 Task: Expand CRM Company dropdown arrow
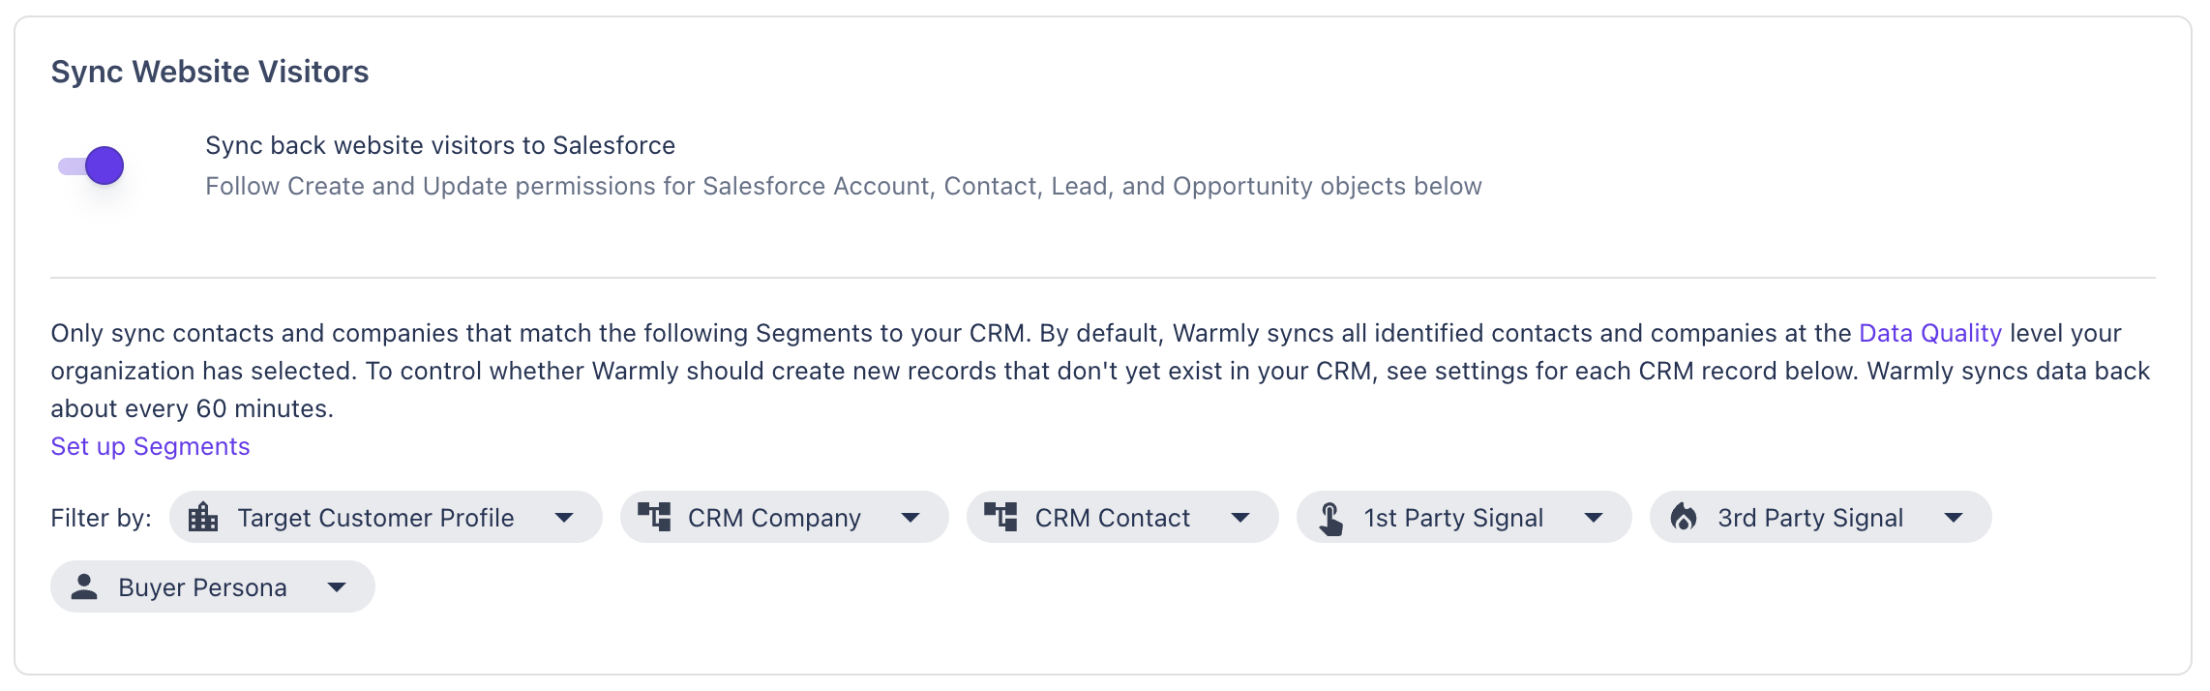point(911,518)
